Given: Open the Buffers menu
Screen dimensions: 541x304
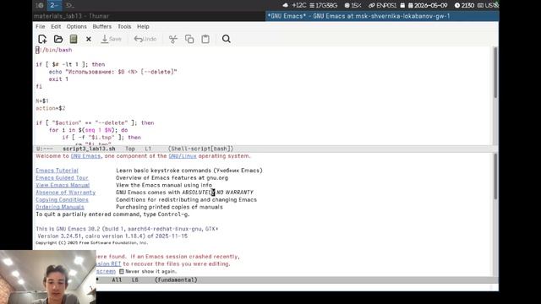Looking at the screenshot, I should pyautogui.click(x=102, y=26).
